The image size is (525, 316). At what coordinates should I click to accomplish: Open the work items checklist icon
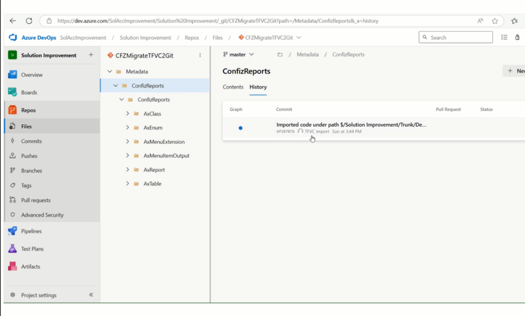pyautogui.click(x=504, y=37)
